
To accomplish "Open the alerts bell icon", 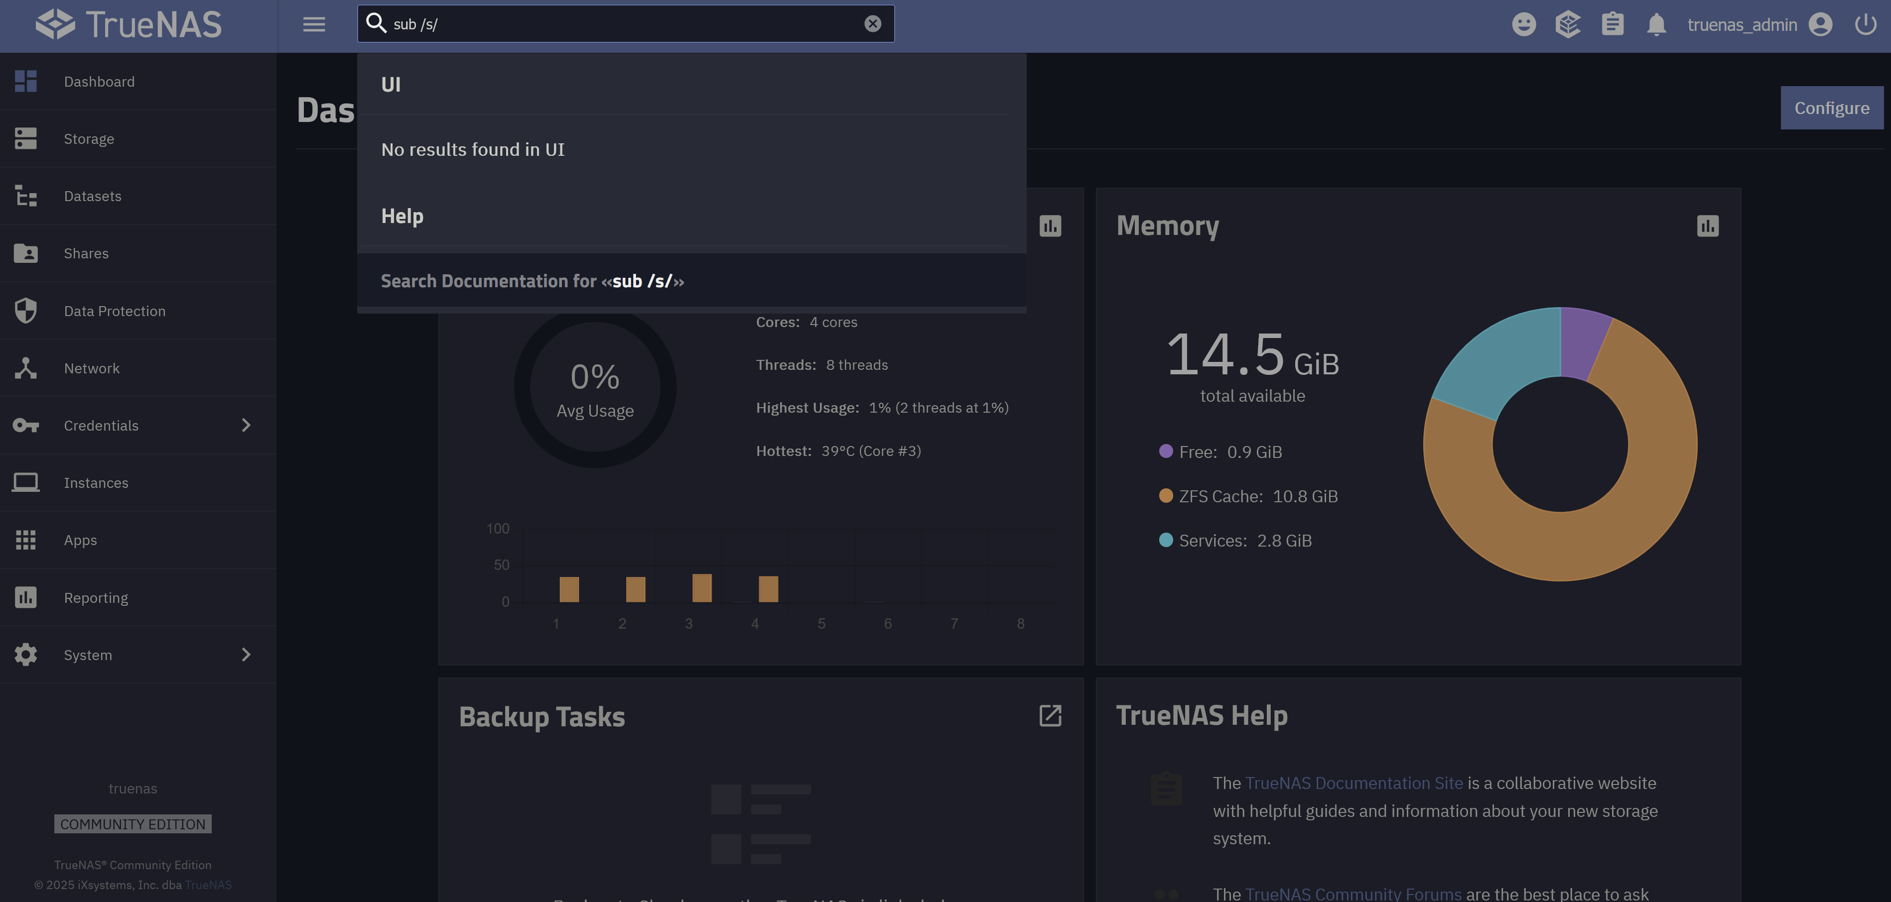I will point(1656,24).
